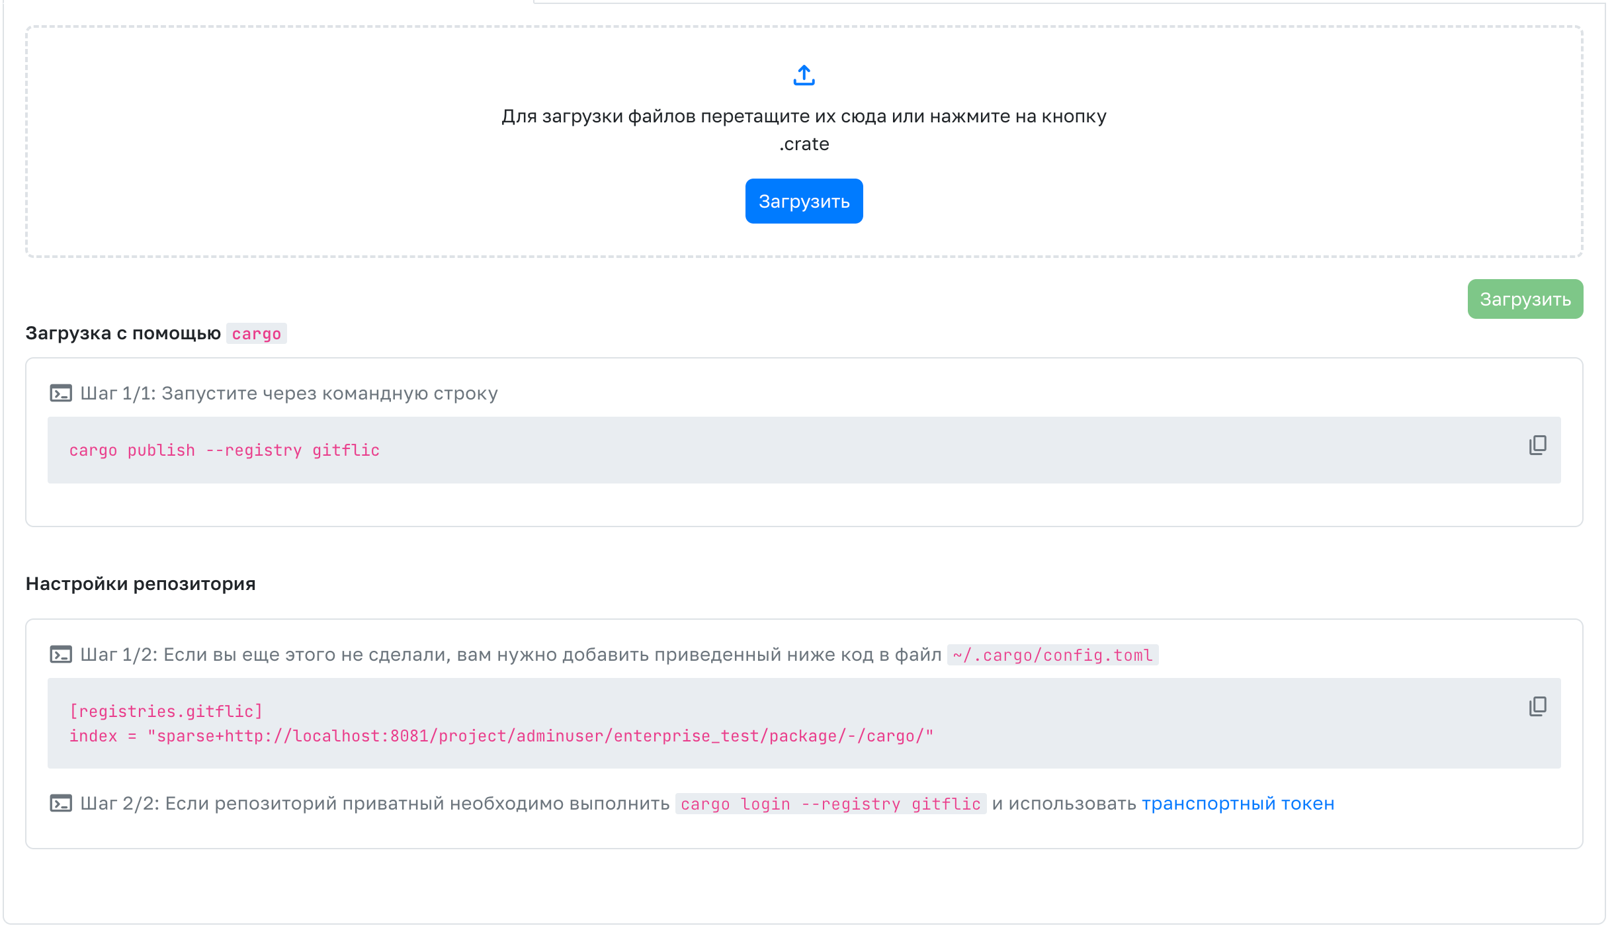
Task: Click the Настройки репозитория heading
Action: tap(140, 584)
